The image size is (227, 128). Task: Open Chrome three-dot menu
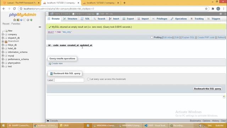pyautogui.click(x=224, y=9)
